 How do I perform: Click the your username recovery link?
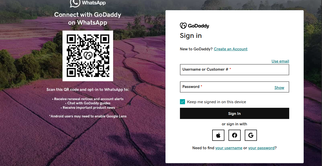click(229, 148)
